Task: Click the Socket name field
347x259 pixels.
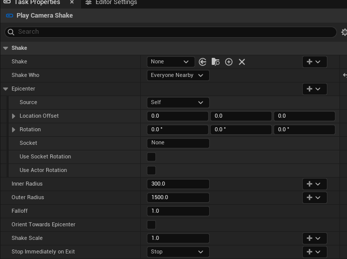Action: point(178,143)
